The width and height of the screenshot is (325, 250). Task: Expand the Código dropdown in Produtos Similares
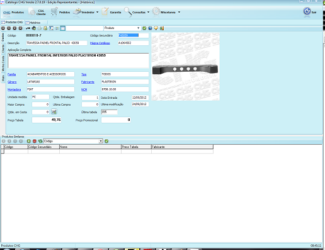pos(101,141)
